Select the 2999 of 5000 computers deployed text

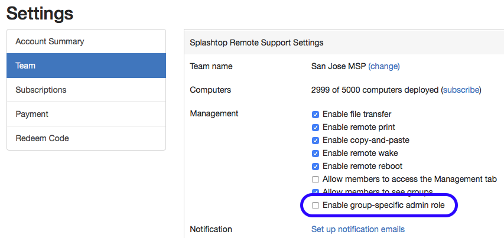coord(375,90)
